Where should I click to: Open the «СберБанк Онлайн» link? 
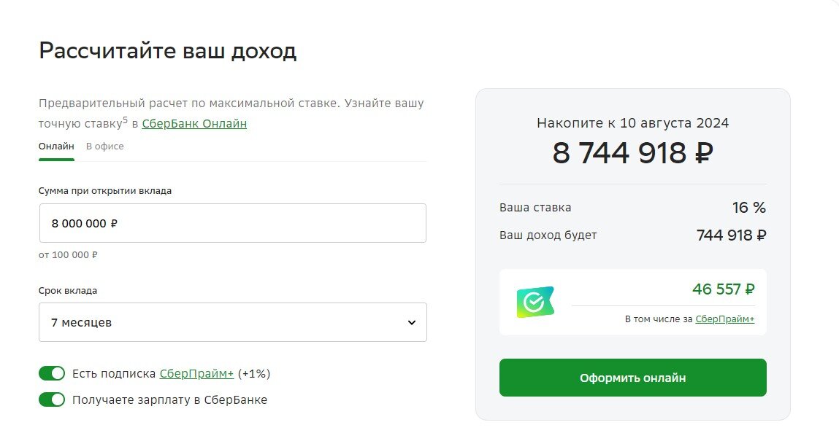pyautogui.click(x=194, y=123)
